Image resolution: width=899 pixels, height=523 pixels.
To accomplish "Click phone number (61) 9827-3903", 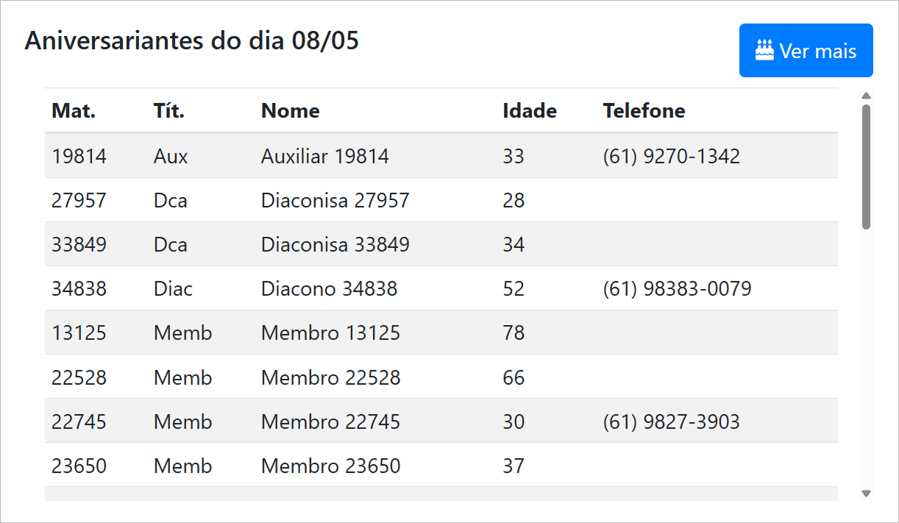I will [x=672, y=421].
